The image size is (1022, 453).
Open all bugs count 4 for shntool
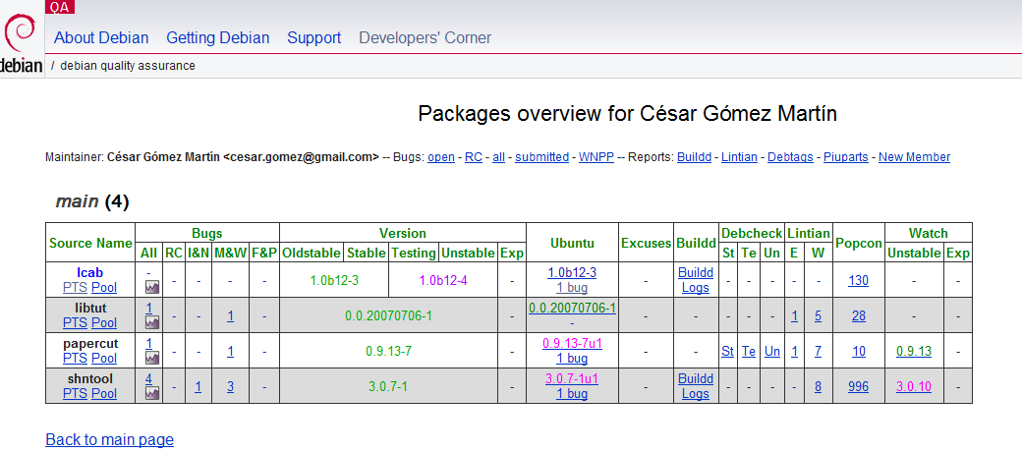148,378
